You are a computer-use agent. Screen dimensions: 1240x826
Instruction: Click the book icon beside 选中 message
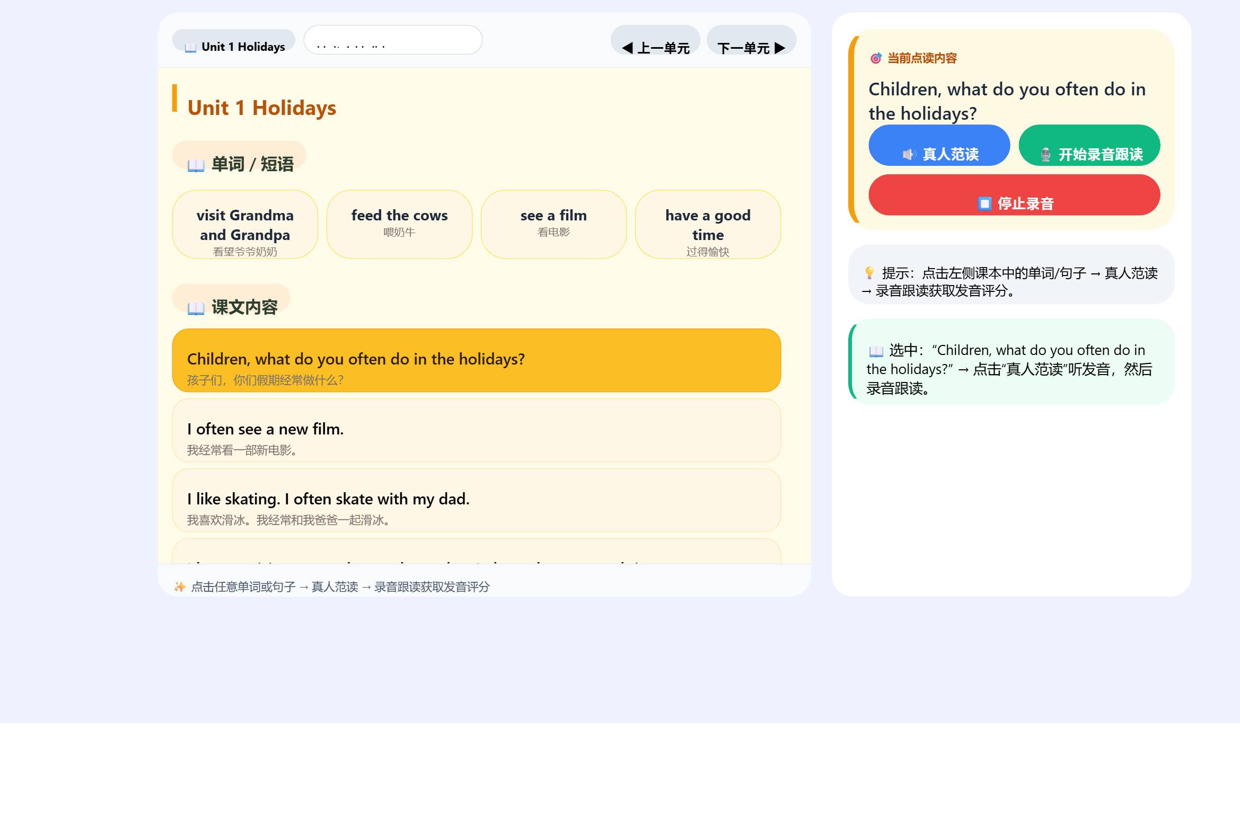876,351
